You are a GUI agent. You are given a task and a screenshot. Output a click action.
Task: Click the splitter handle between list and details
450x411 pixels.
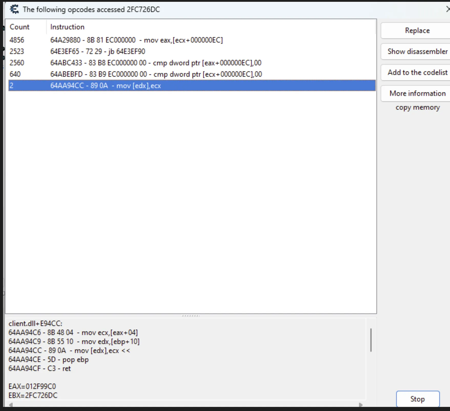click(x=191, y=316)
